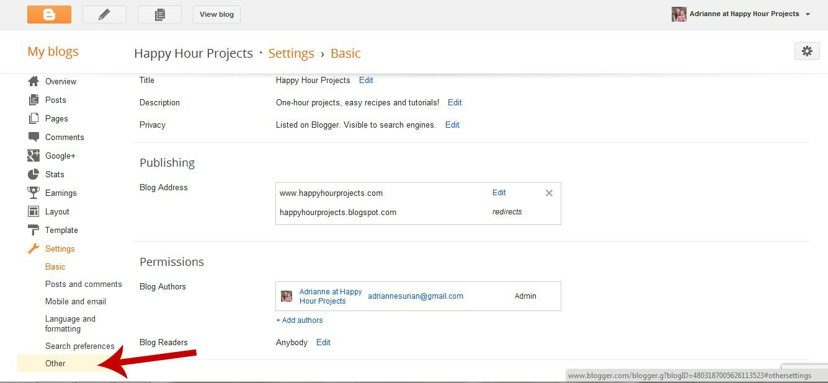Edit Blog Readers setting
This screenshot has height=383, width=828.
click(x=323, y=342)
